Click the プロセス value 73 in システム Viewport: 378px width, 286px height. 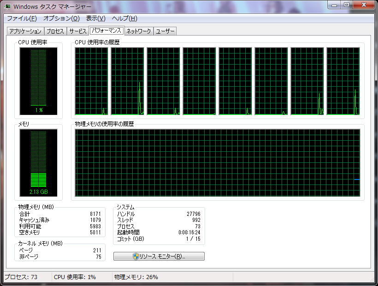click(x=198, y=226)
